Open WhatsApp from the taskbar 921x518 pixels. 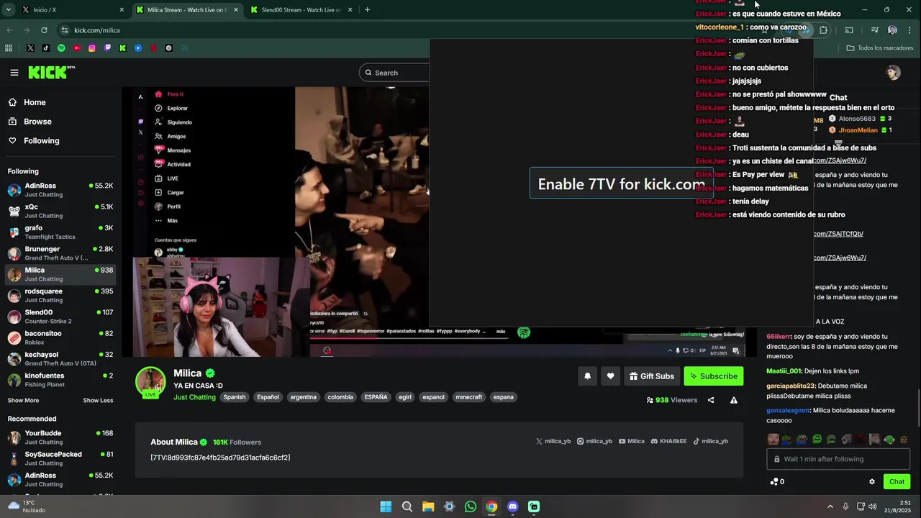pos(471,506)
